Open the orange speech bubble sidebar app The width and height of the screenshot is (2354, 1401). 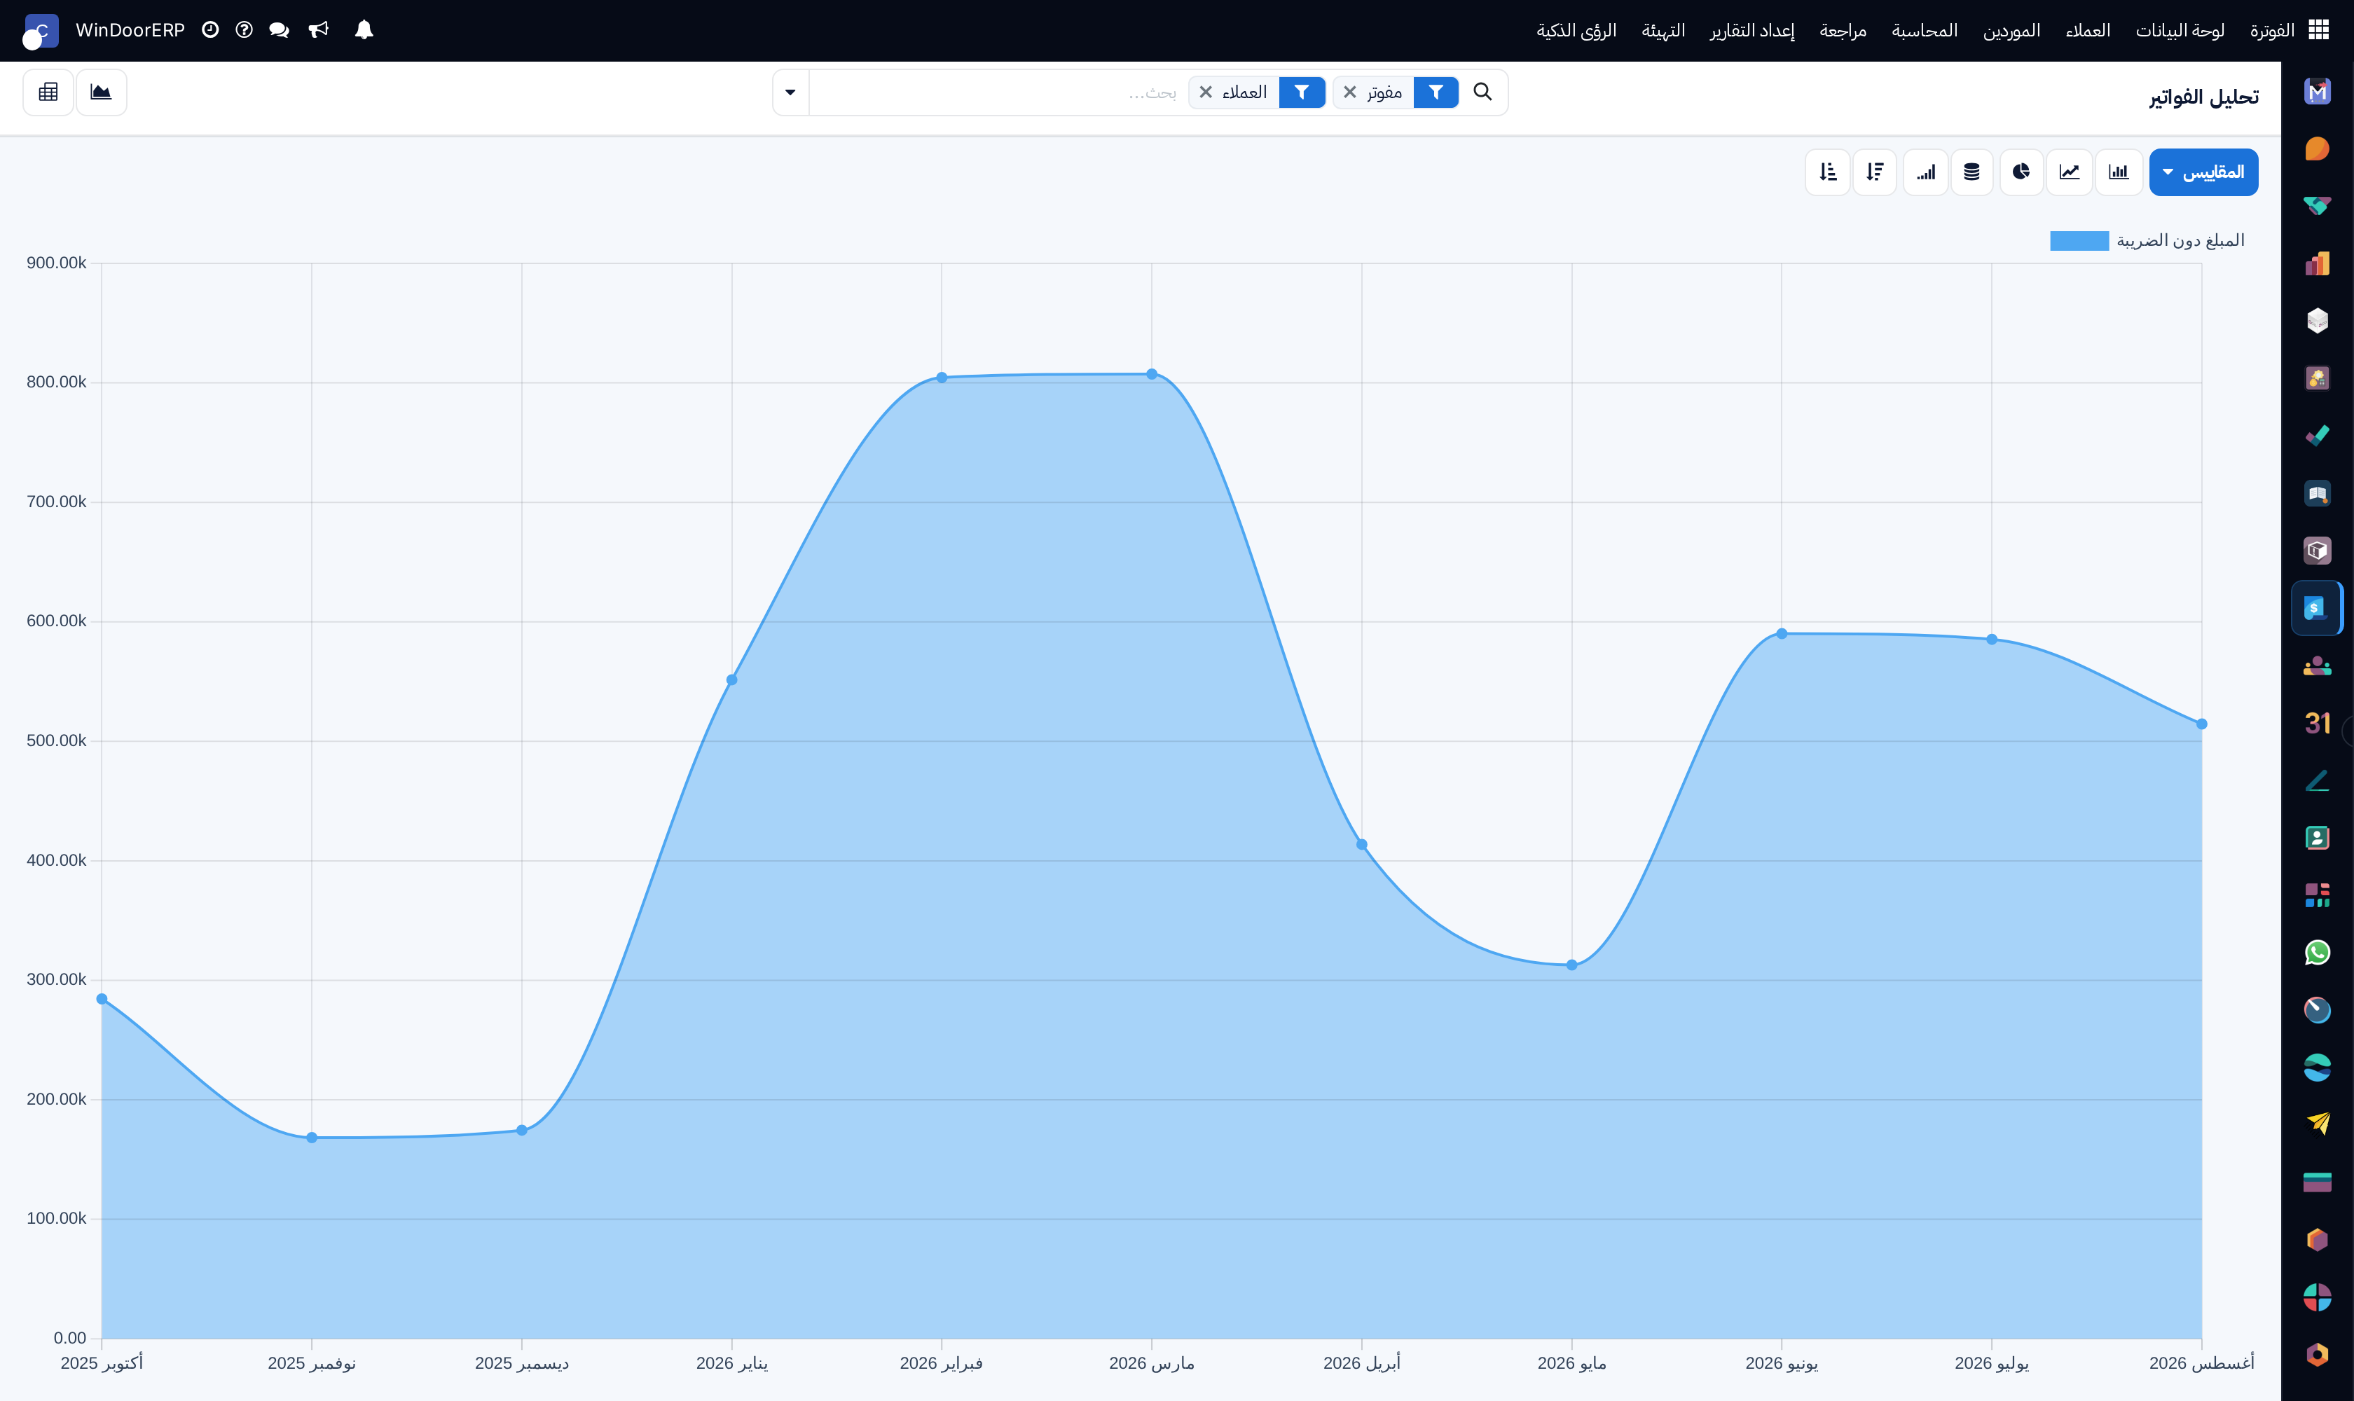coord(2317,149)
